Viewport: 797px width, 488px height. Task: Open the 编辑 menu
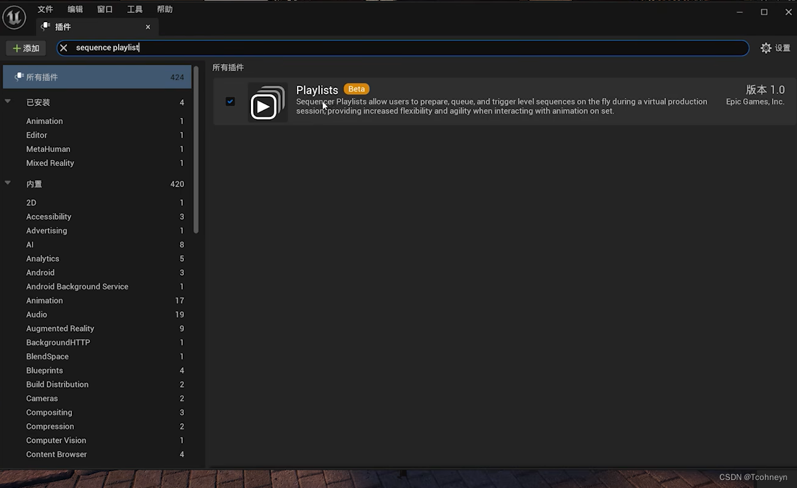tap(75, 9)
